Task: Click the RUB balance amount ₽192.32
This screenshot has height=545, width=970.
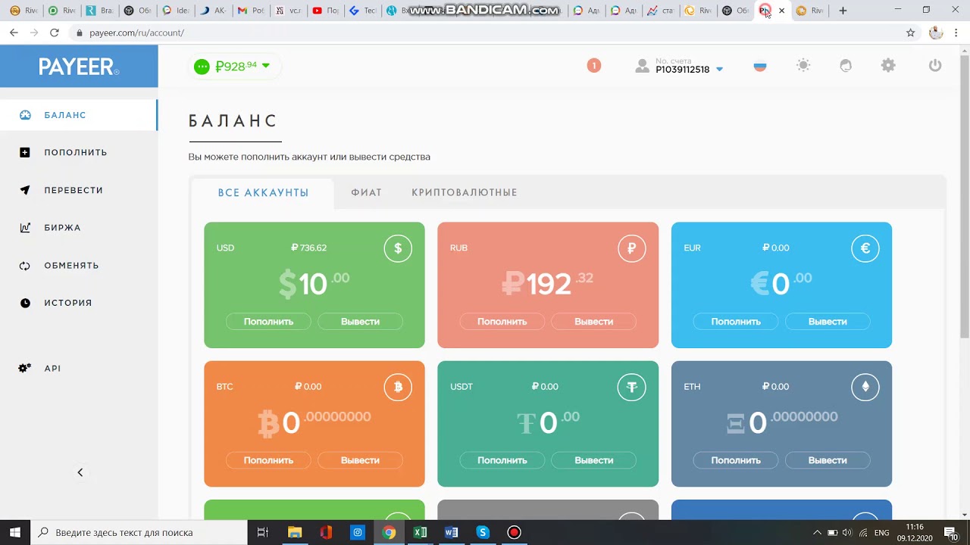Action: pyautogui.click(x=548, y=284)
